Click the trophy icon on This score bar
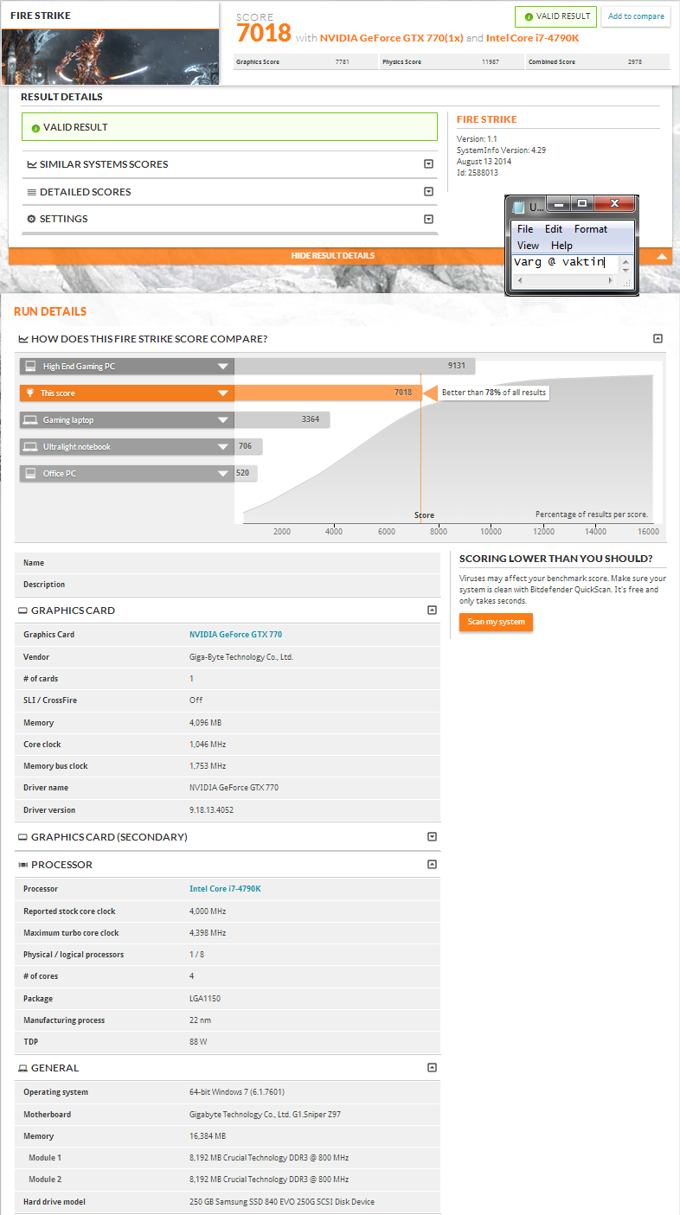Image resolution: width=680 pixels, height=1215 pixels. click(30, 393)
